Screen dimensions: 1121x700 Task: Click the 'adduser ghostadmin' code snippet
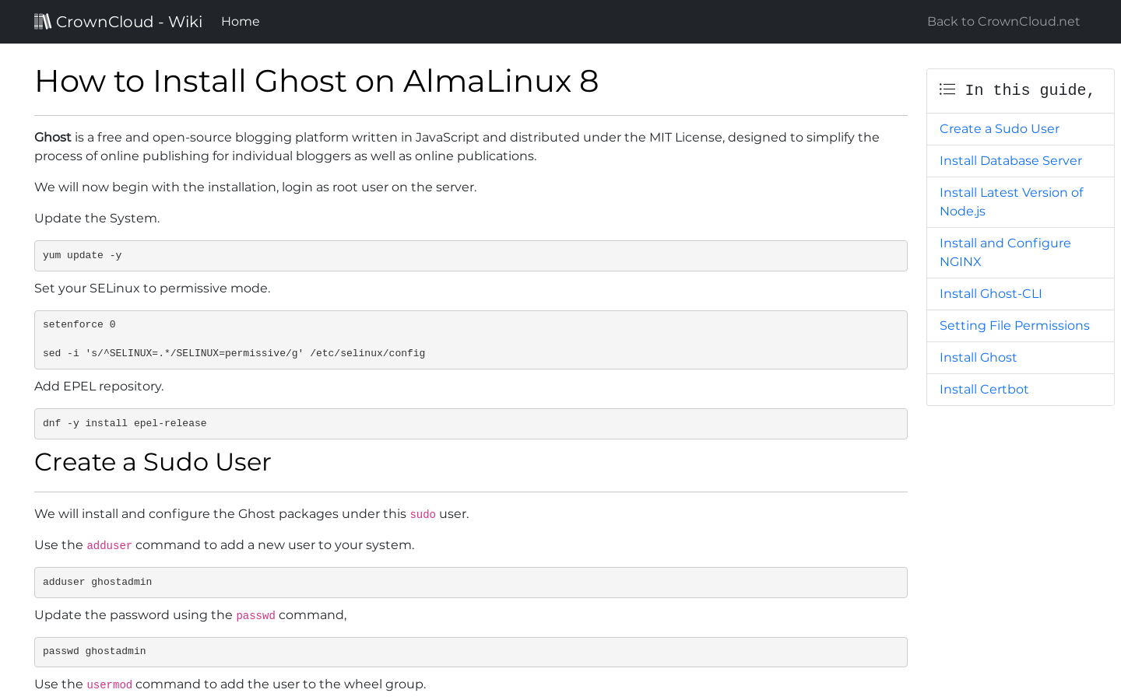470,582
